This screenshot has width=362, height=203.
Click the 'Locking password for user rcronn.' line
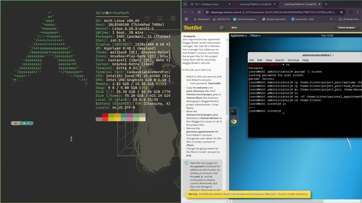point(277,75)
